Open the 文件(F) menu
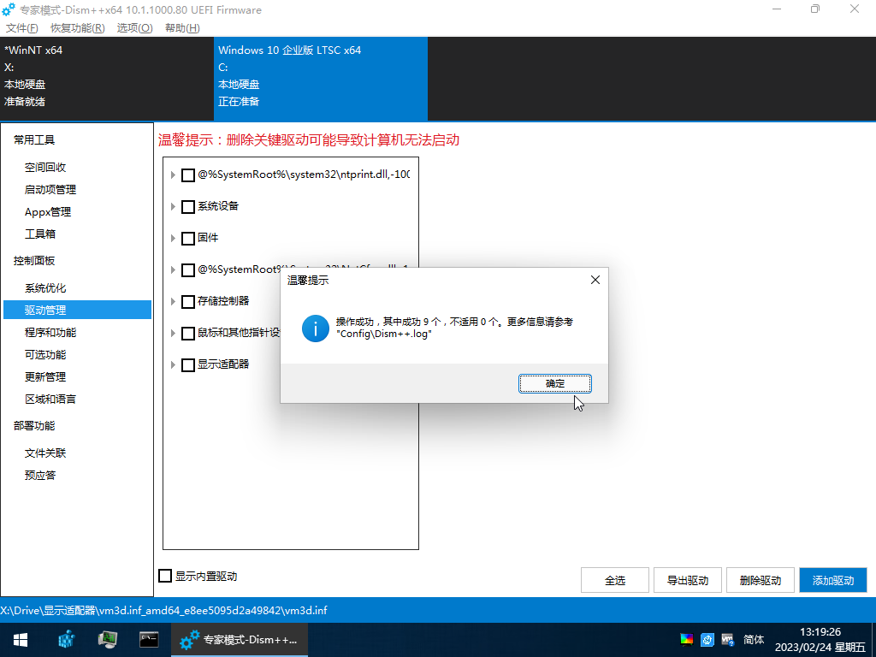 pyautogui.click(x=21, y=28)
